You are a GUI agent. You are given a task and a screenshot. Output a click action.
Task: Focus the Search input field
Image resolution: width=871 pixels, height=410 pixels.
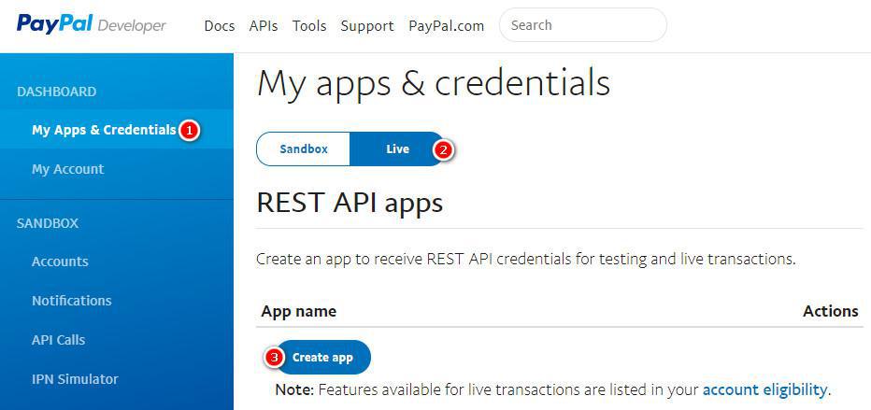coord(583,25)
